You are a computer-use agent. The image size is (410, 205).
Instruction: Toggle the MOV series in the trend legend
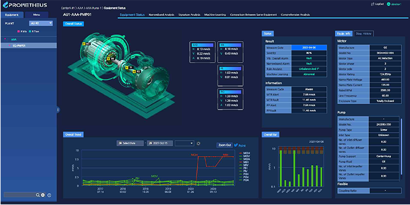pyautogui.click(x=244, y=156)
